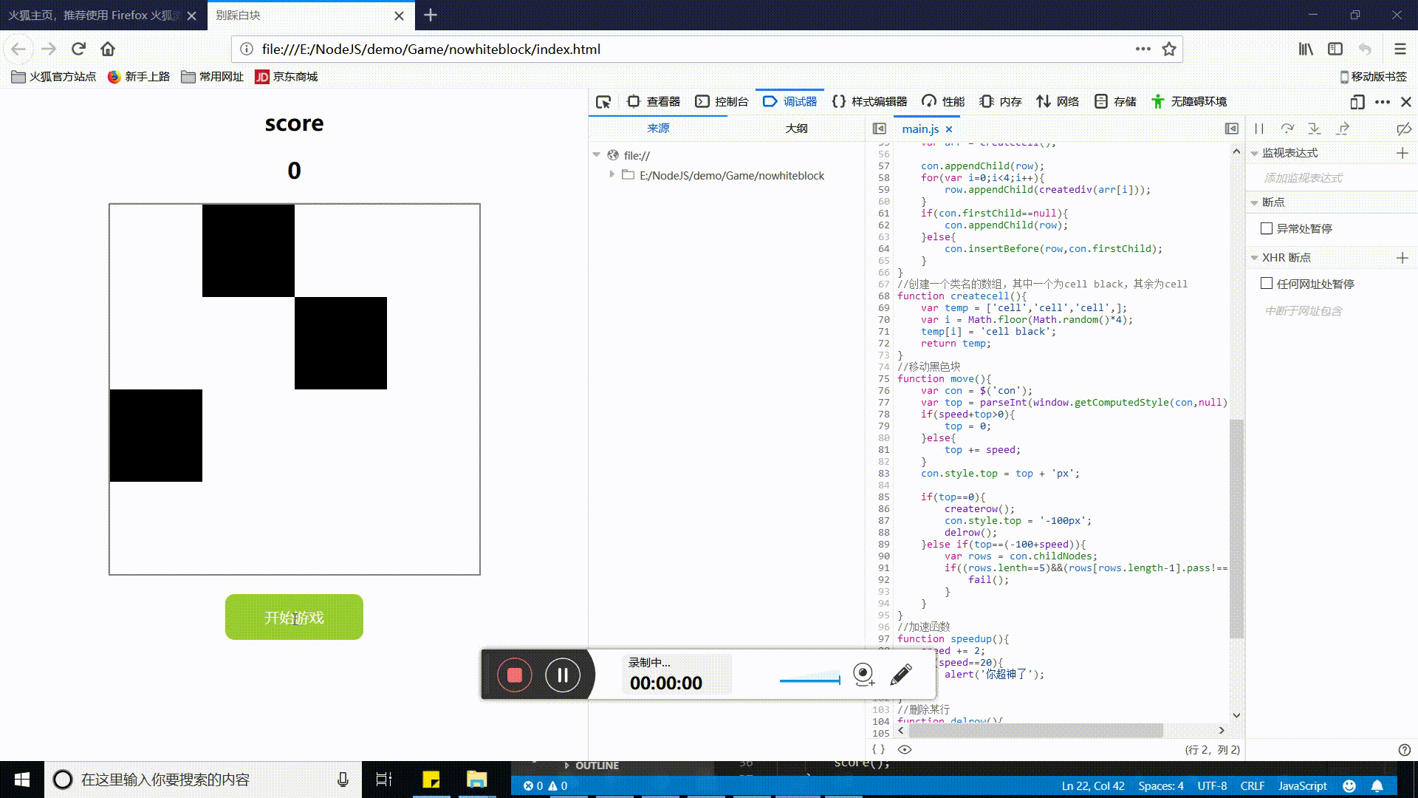Image resolution: width=1418 pixels, height=798 pixels.
Task: Click the pencil annotation icon on recorder
Action: pyautogui.click(x=901, y=674)
